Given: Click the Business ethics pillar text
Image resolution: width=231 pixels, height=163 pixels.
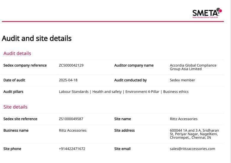Looking at the screenshot, I should [176, 92].
